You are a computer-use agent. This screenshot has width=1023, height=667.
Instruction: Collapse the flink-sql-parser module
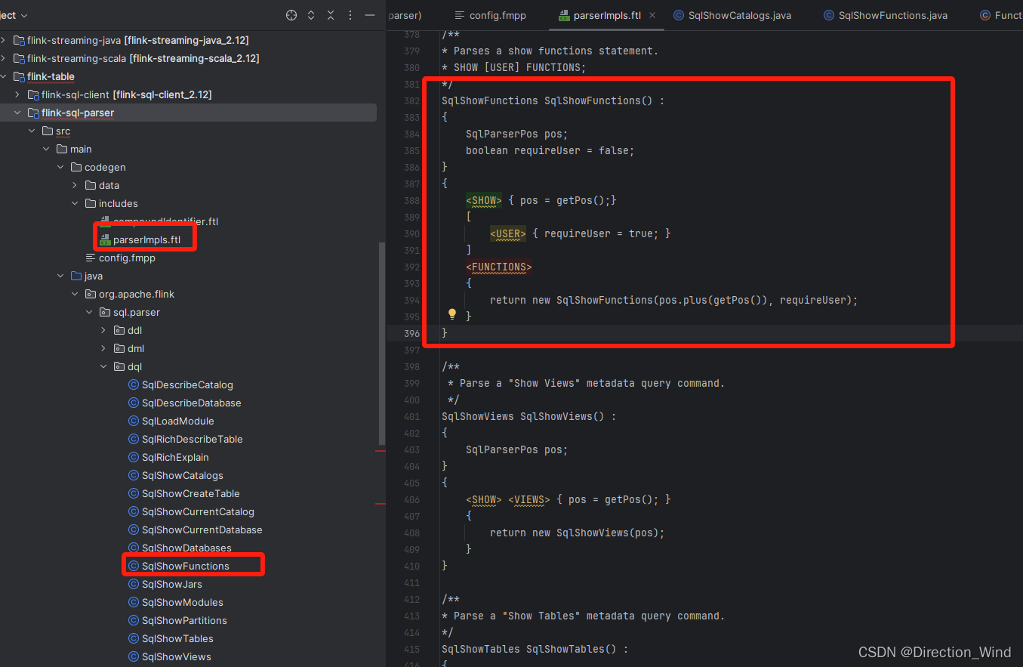(x=17, y=113)
